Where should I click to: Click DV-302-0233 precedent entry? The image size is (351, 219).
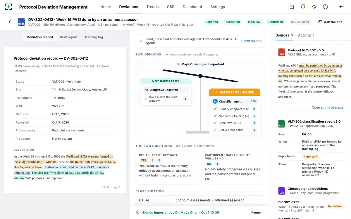(310, 206)
